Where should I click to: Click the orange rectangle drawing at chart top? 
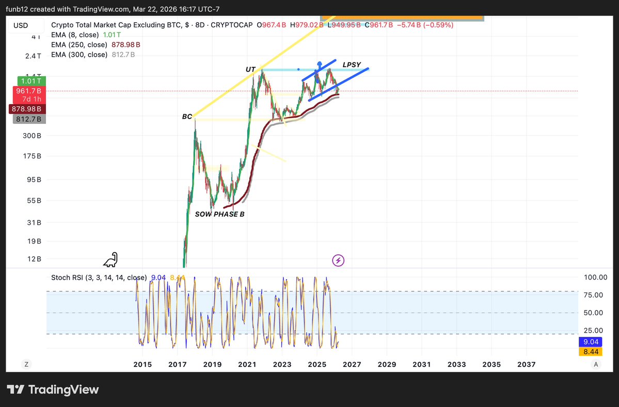tap(402, 18)
